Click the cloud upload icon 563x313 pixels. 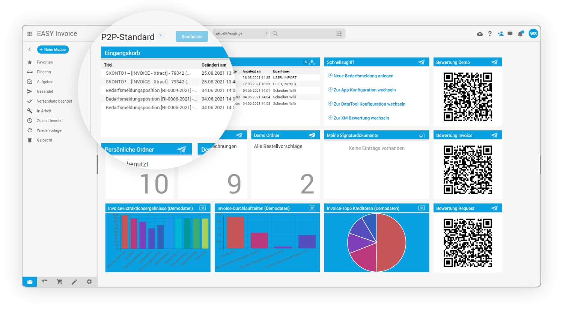[480, 34]
